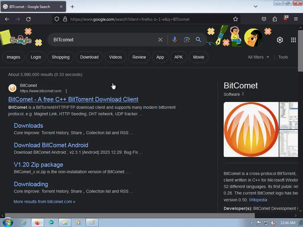Expand the All filters dropdown

coord(258,57)
